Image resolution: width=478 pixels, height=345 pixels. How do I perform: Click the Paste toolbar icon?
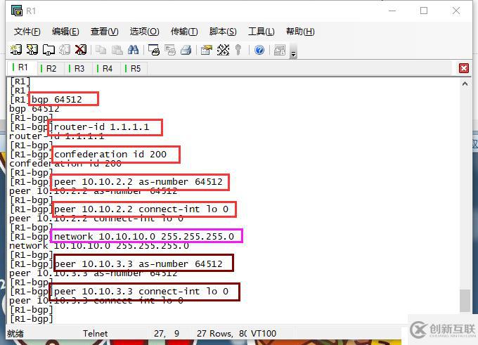point(117,50)
